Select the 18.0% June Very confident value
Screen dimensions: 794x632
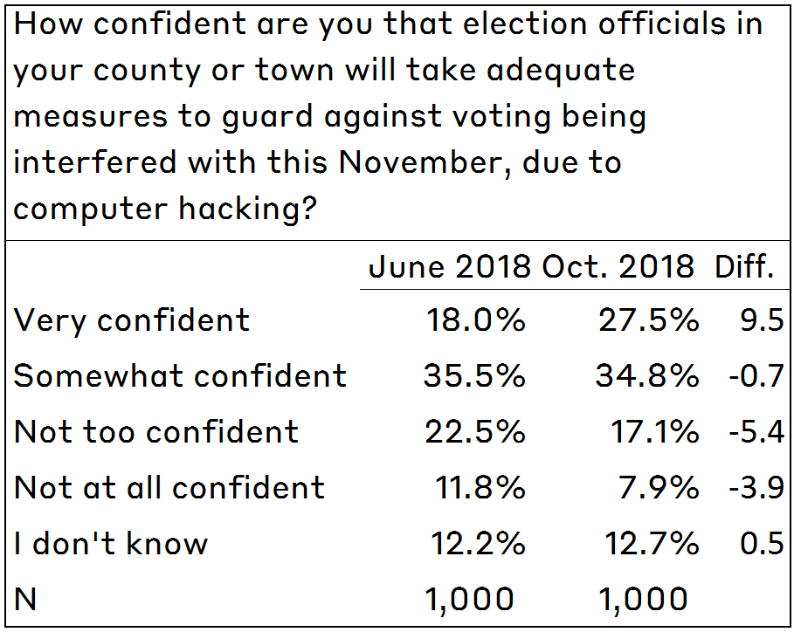pos(476,320)
